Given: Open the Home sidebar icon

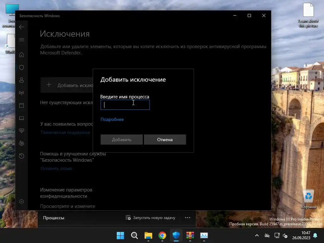Looking at the screenshot, I should tap(22, 55).
